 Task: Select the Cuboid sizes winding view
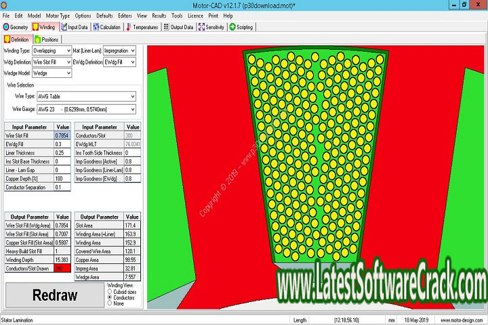[x=110, y=290]
